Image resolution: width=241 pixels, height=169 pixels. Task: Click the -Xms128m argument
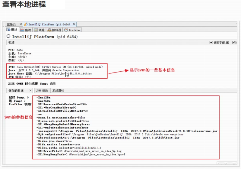tap(43, 98)
